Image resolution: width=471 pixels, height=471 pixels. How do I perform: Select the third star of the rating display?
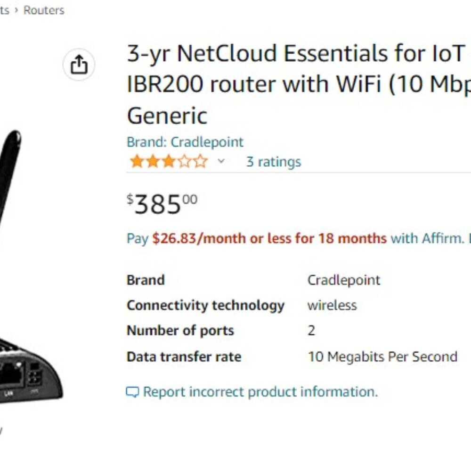point(168,161)
